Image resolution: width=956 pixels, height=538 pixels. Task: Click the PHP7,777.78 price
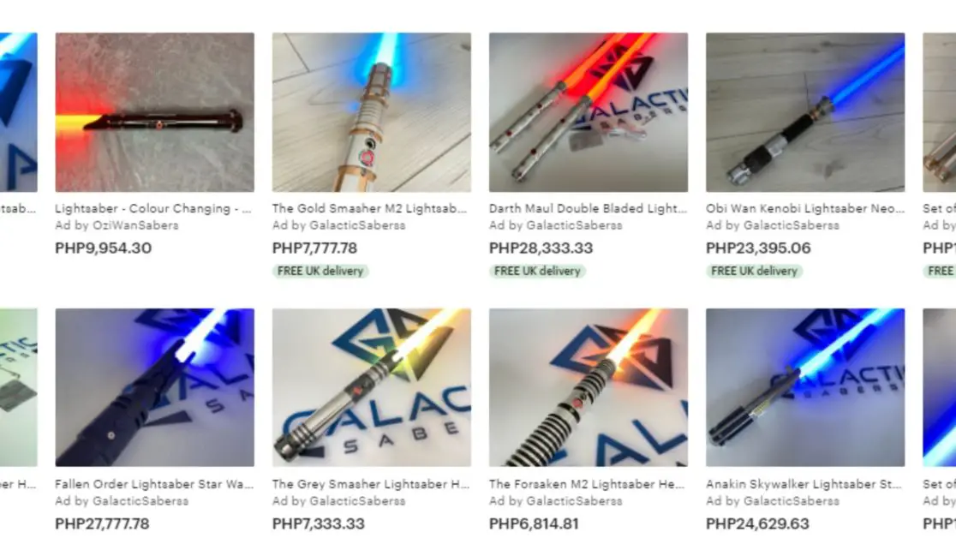click(x=314, y=248)
